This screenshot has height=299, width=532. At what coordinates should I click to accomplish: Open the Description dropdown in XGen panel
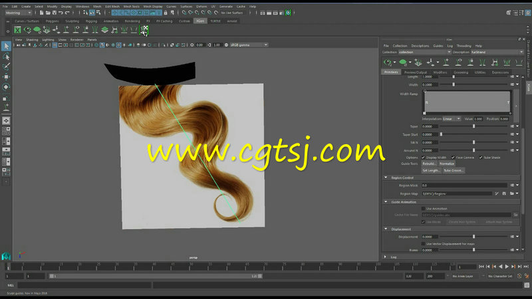click(x=497, y=52)
